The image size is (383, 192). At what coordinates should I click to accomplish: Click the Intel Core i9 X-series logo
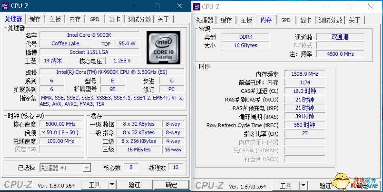click(164, 48)
